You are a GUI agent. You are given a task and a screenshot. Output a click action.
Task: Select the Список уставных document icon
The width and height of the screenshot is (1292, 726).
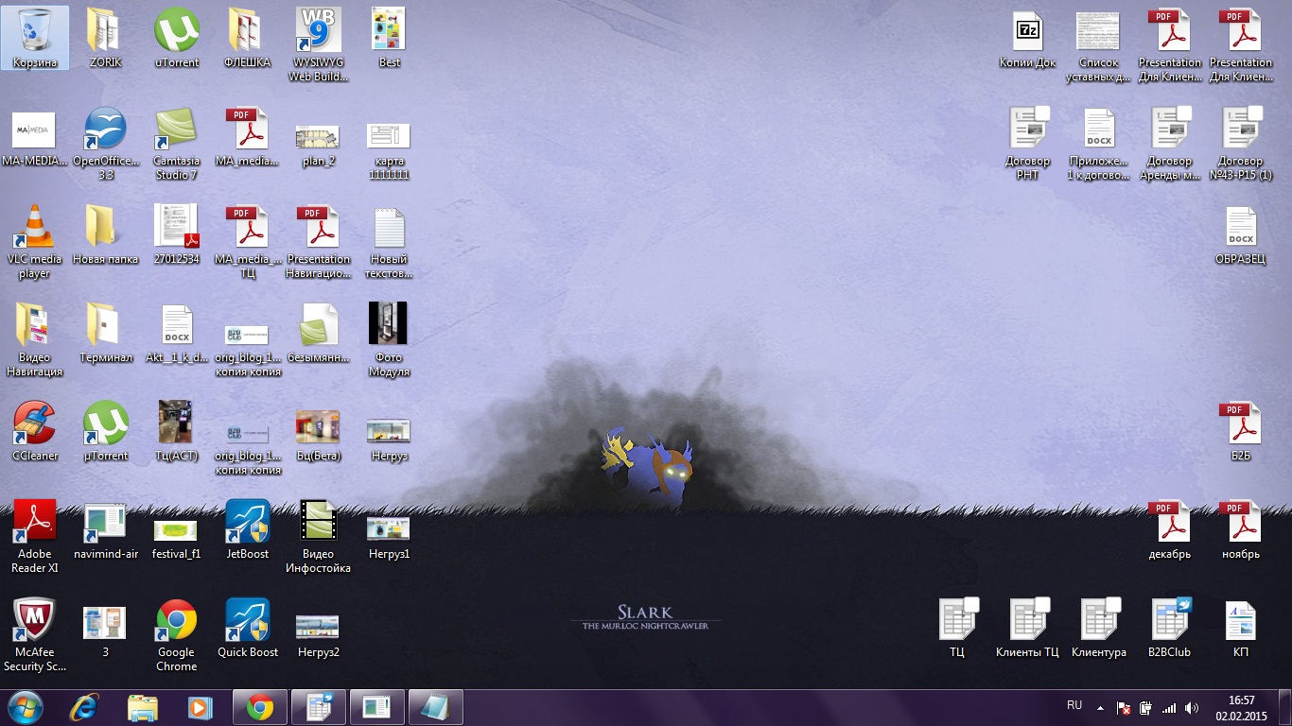1099,45
